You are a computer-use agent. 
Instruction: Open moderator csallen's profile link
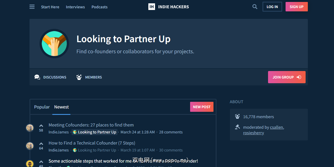pos(277,127)
